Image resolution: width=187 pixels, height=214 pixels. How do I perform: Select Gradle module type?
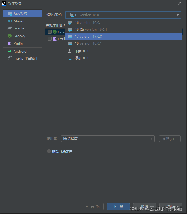coord(23,28)
